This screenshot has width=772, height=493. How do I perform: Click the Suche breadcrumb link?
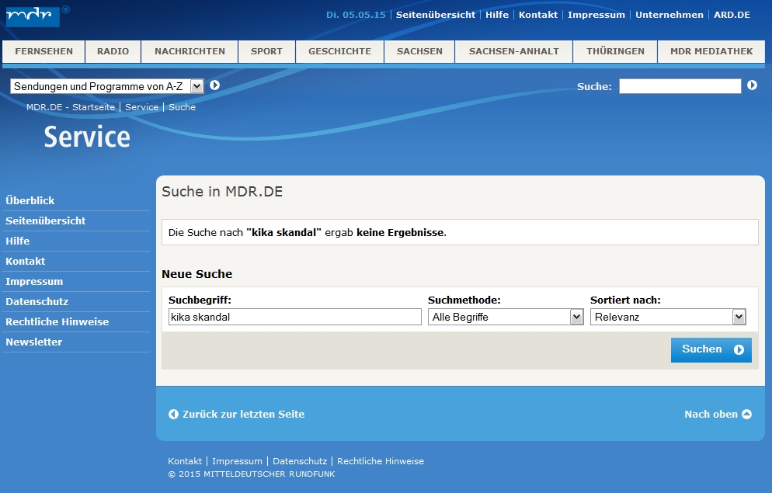tap(183, 107)
